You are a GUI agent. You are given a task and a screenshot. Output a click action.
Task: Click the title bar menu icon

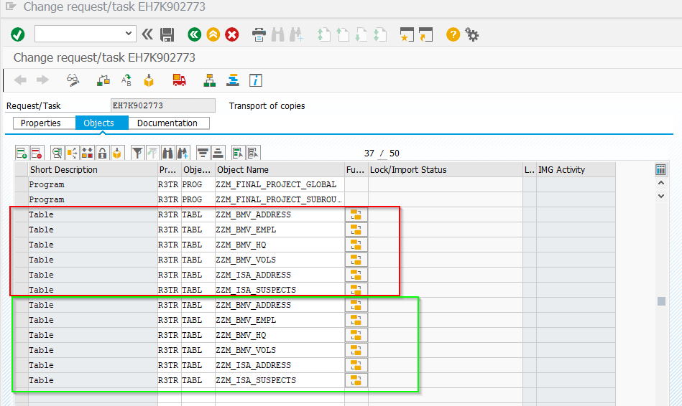[11, 6]
